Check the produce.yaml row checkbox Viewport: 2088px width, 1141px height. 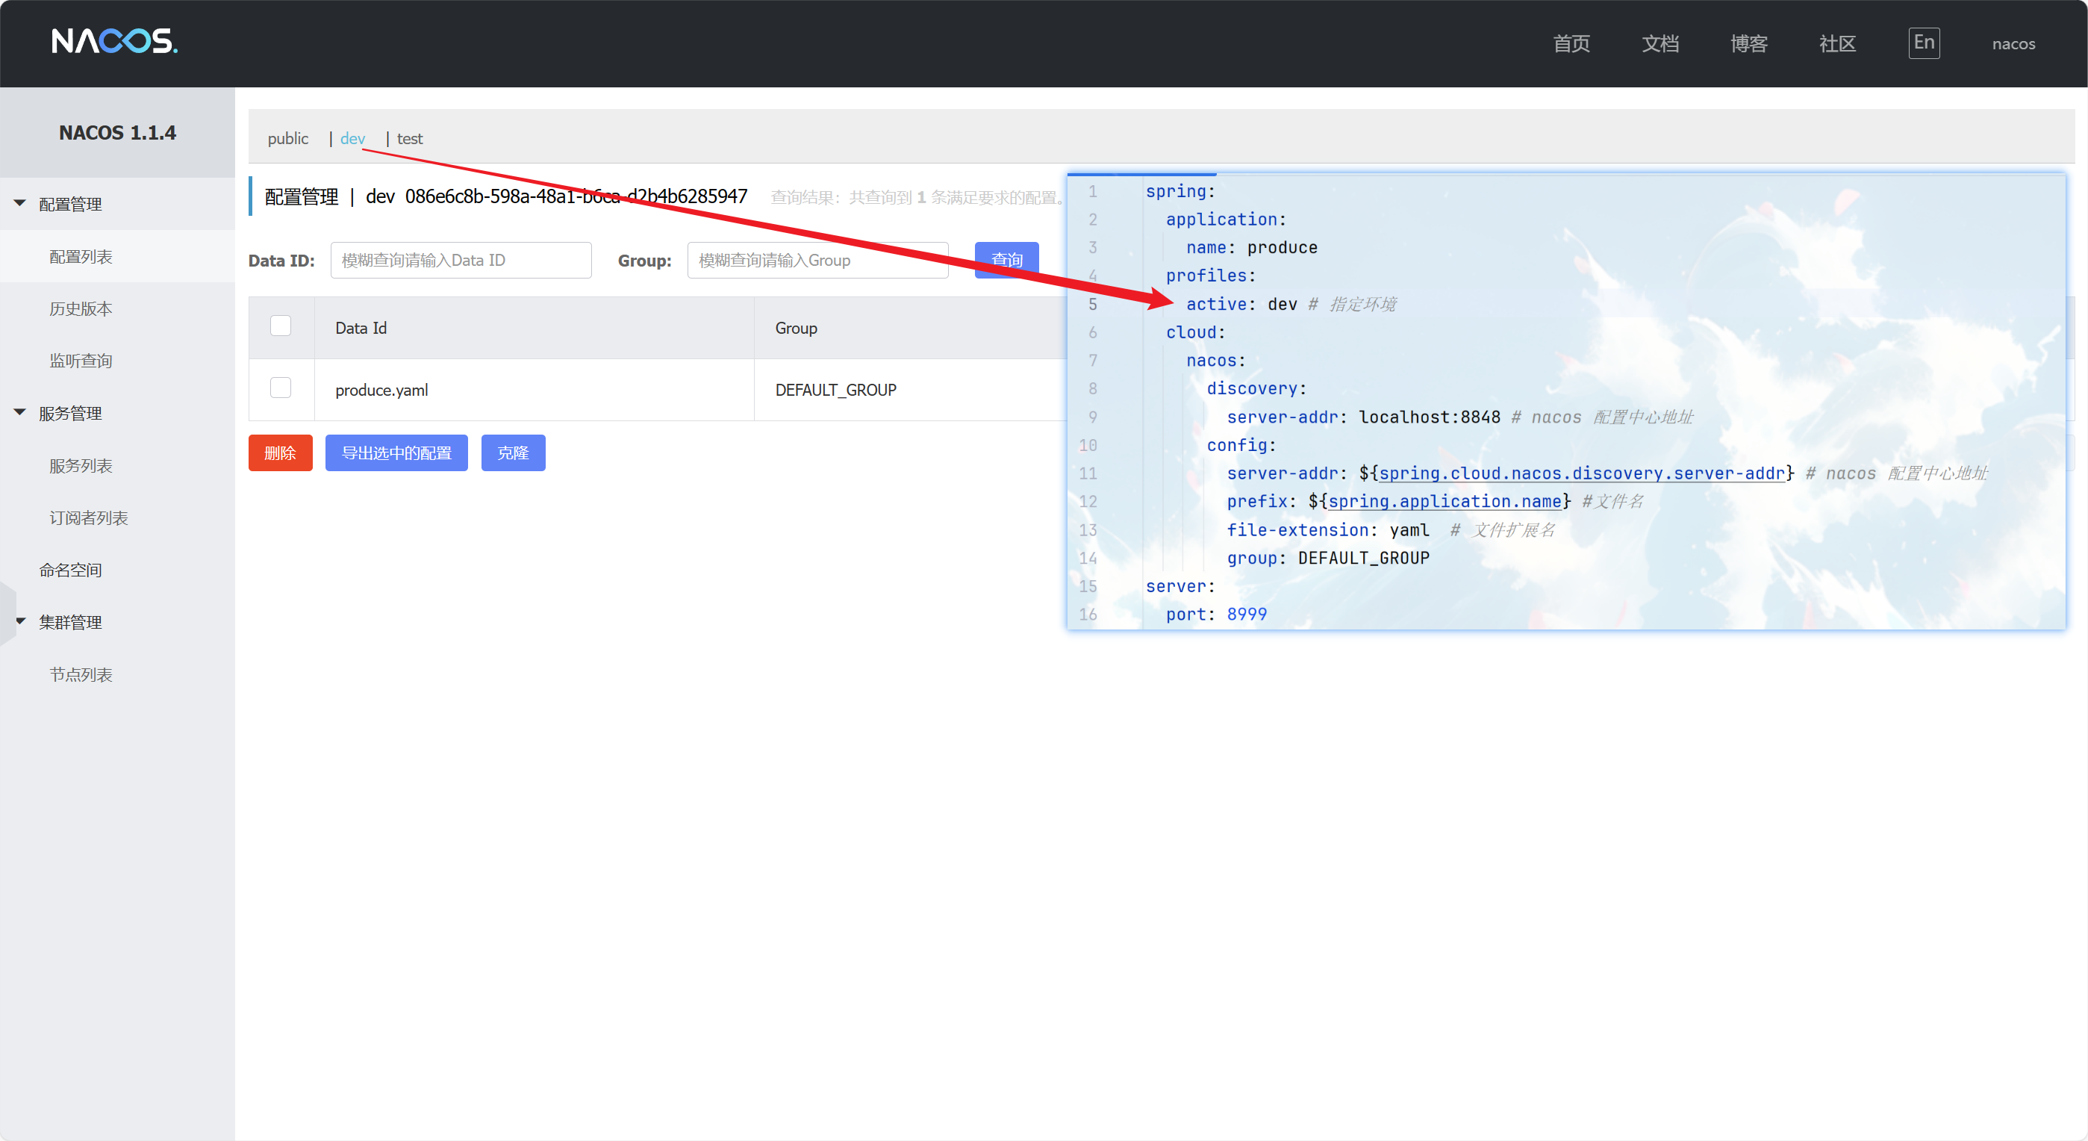pos(281,388)
